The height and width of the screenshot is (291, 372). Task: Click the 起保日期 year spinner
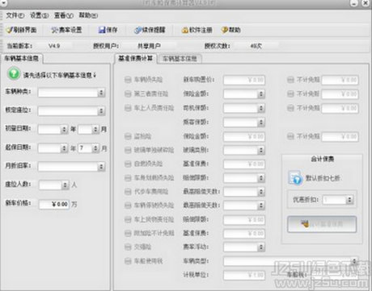[53, 148]
